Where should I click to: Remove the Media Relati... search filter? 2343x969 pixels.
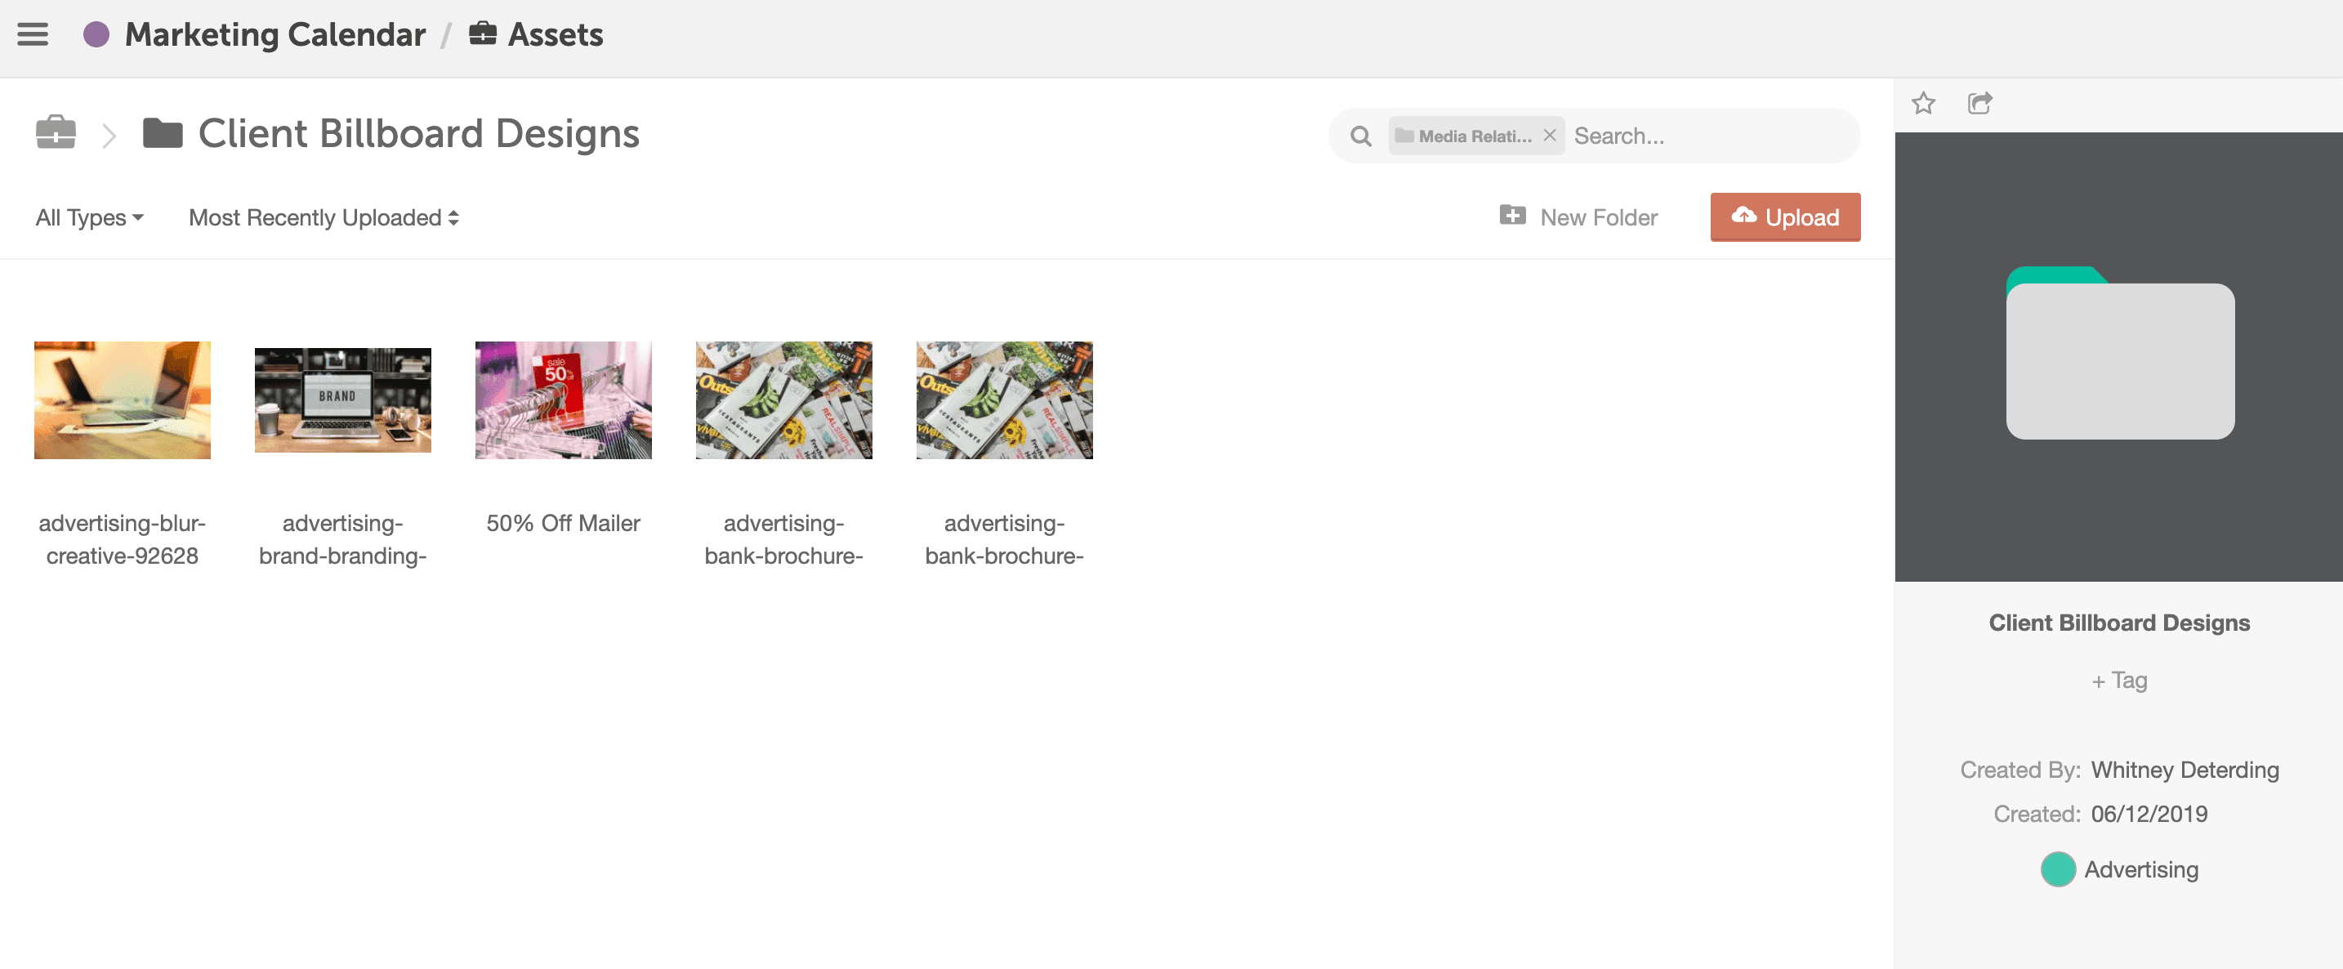[1550, 136]
